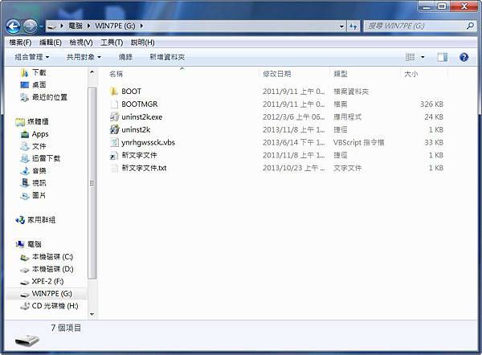The height and width of the screenshot is (355, 482).
Task: Open 本機磁碟 (D:) drive
Action: [53, 269]
